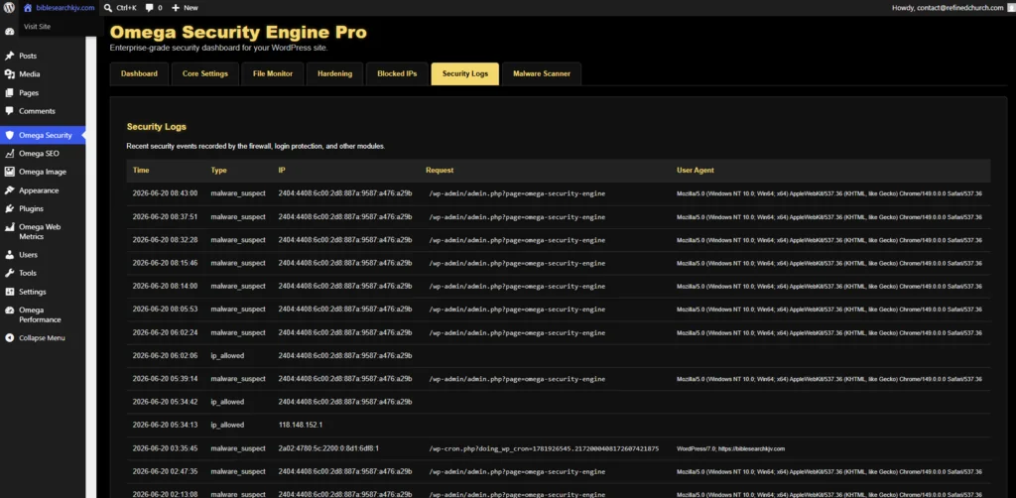The image size is (1016, 498).
Task: Click the Plugins plug icon
Action: point(9,208)
